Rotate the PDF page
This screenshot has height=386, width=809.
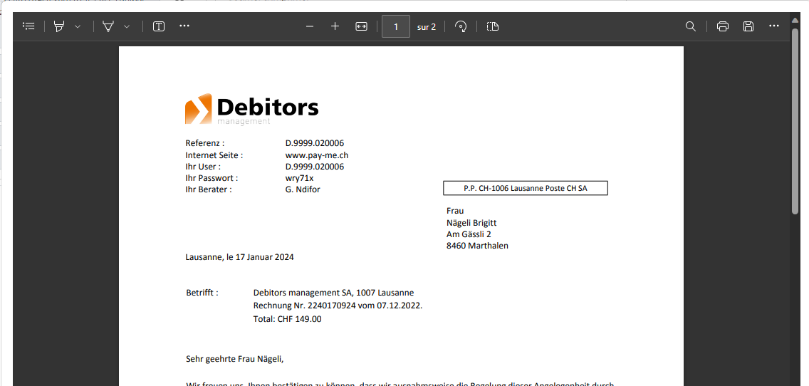click(461, 26)
